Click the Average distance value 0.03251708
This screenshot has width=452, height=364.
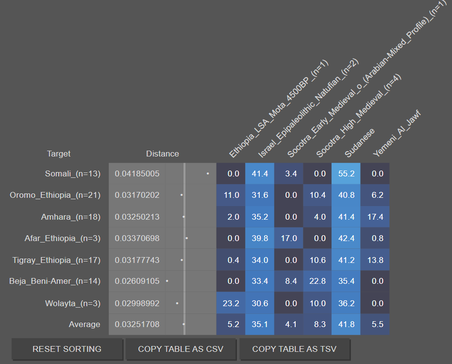pyautogui.click(x=137, y=324)
